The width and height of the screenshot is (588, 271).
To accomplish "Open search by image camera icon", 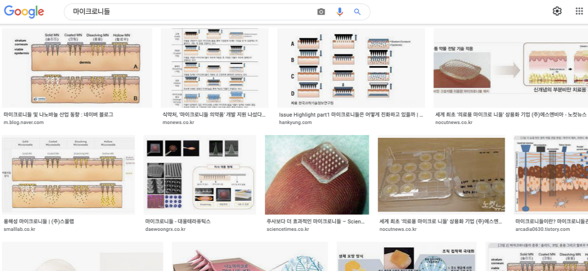I will pyautogui.click(x=321, y=12).
